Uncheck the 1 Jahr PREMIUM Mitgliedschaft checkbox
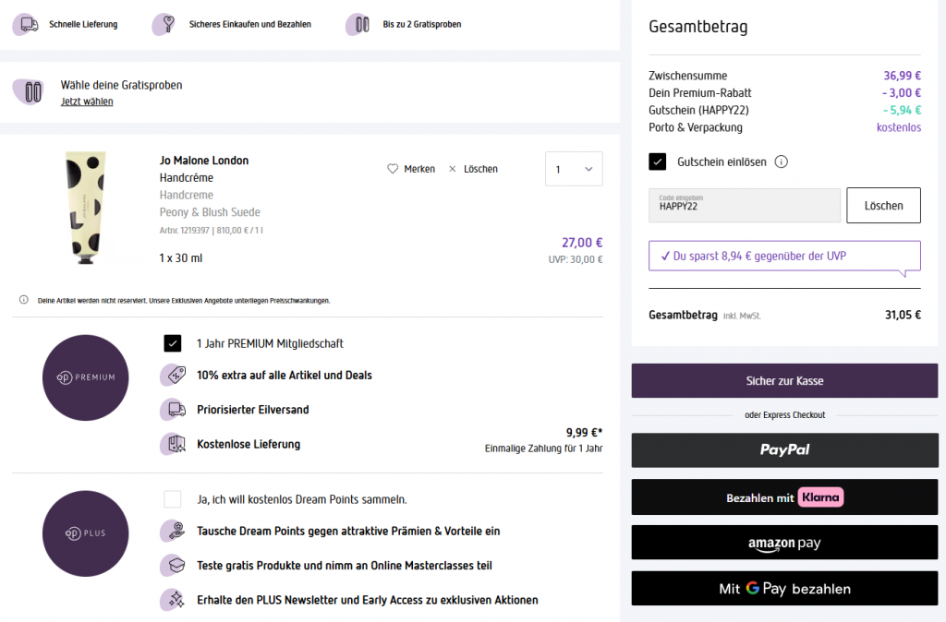Image resolution: width=946 pixels, height=622 pixels. pyautogui.click(x=173, y=343)
